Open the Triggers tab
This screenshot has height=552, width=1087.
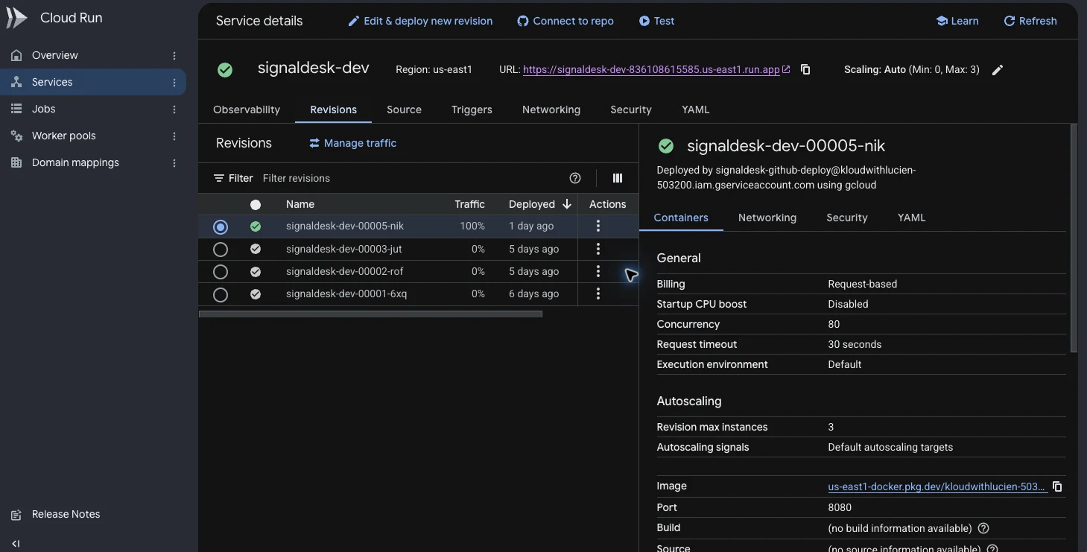coord(472,110)
